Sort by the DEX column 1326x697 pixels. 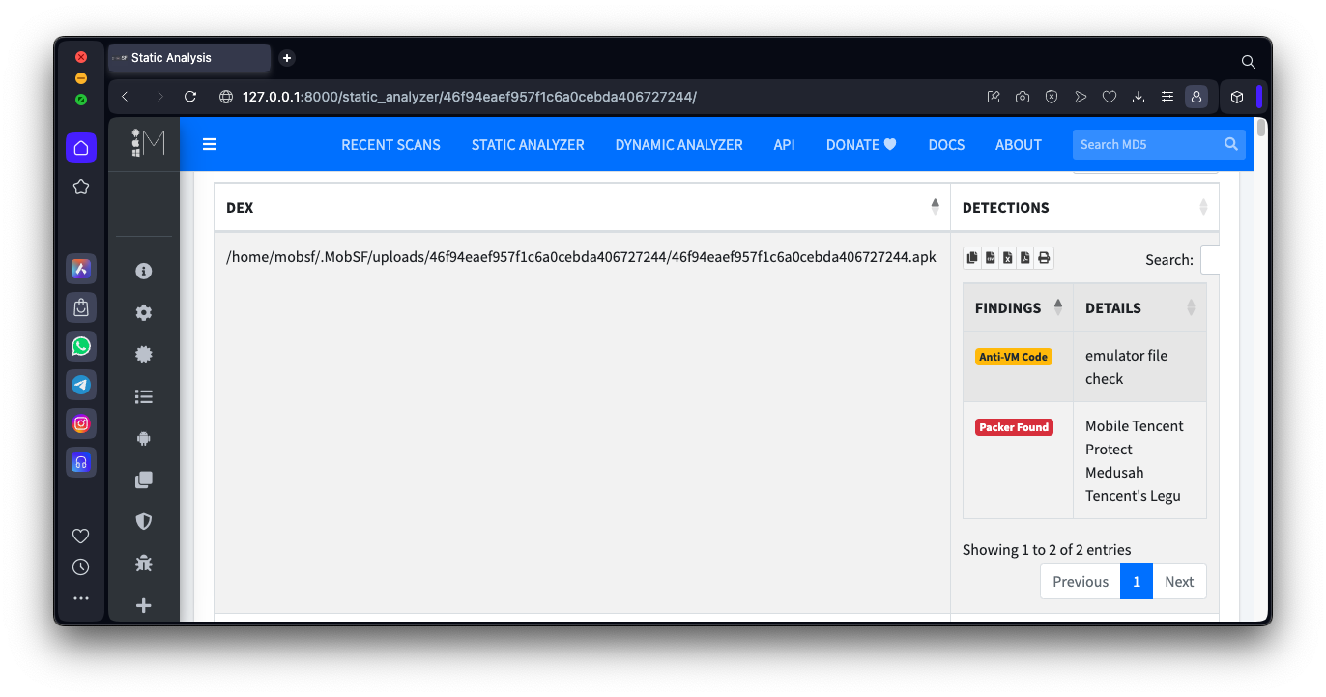click(582, 208)
